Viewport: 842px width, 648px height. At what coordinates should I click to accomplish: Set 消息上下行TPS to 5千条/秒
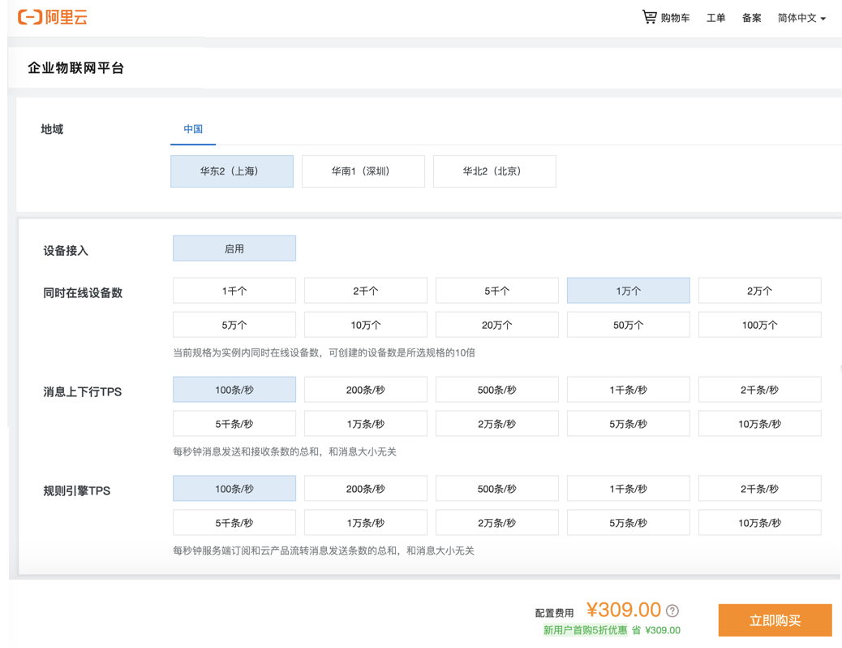pyautogui.click(x=234, y=424)
